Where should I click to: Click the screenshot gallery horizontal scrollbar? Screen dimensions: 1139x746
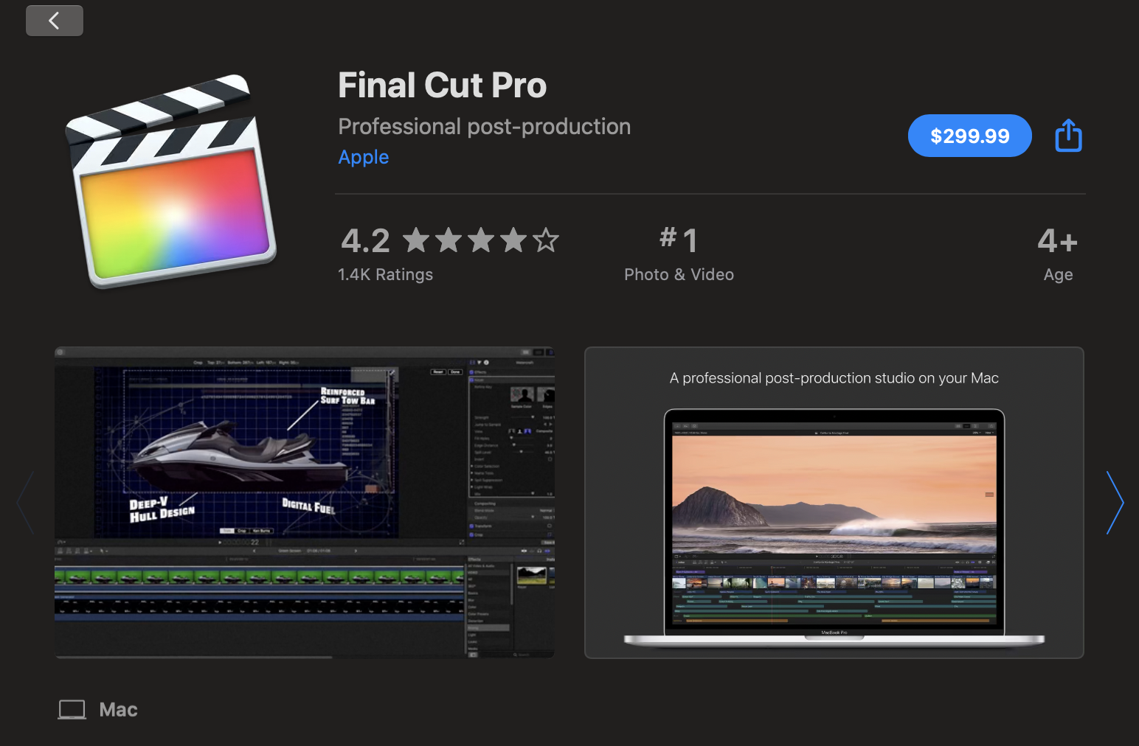193,657
